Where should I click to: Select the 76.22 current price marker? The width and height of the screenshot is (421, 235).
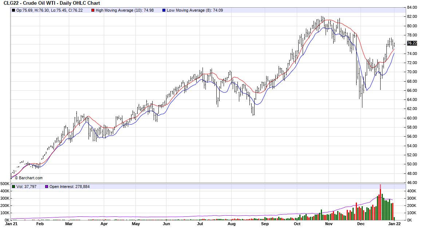click(412, 43)
